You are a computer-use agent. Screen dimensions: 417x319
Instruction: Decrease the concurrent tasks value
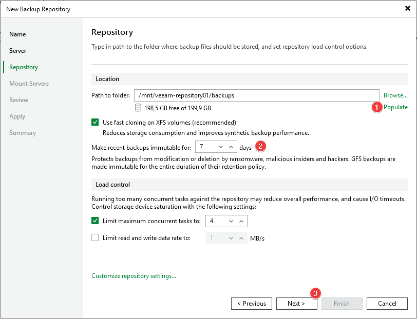231,221
